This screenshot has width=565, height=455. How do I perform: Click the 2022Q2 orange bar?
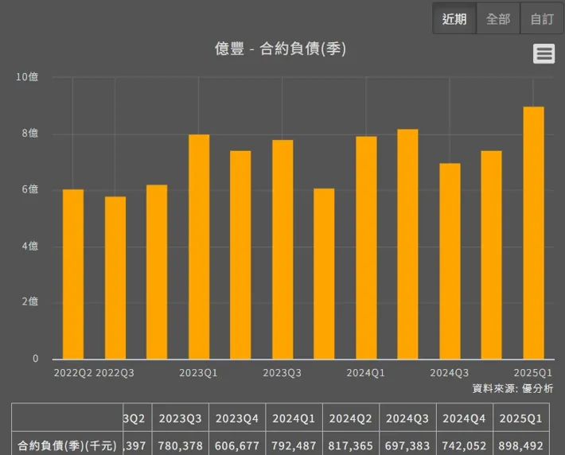click(x=73, y=274)
